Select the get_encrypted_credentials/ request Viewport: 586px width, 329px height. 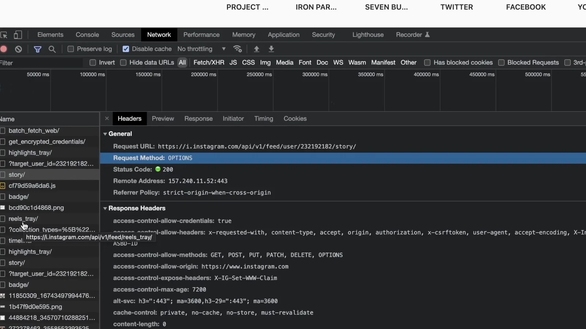[49, 141]
